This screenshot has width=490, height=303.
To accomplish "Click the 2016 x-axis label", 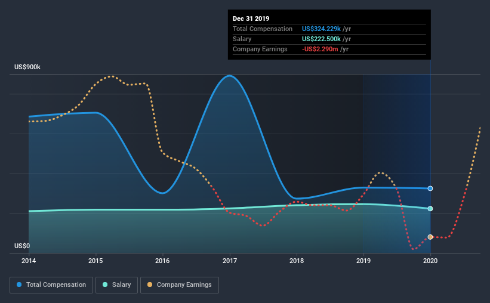I will click(162, 261).
